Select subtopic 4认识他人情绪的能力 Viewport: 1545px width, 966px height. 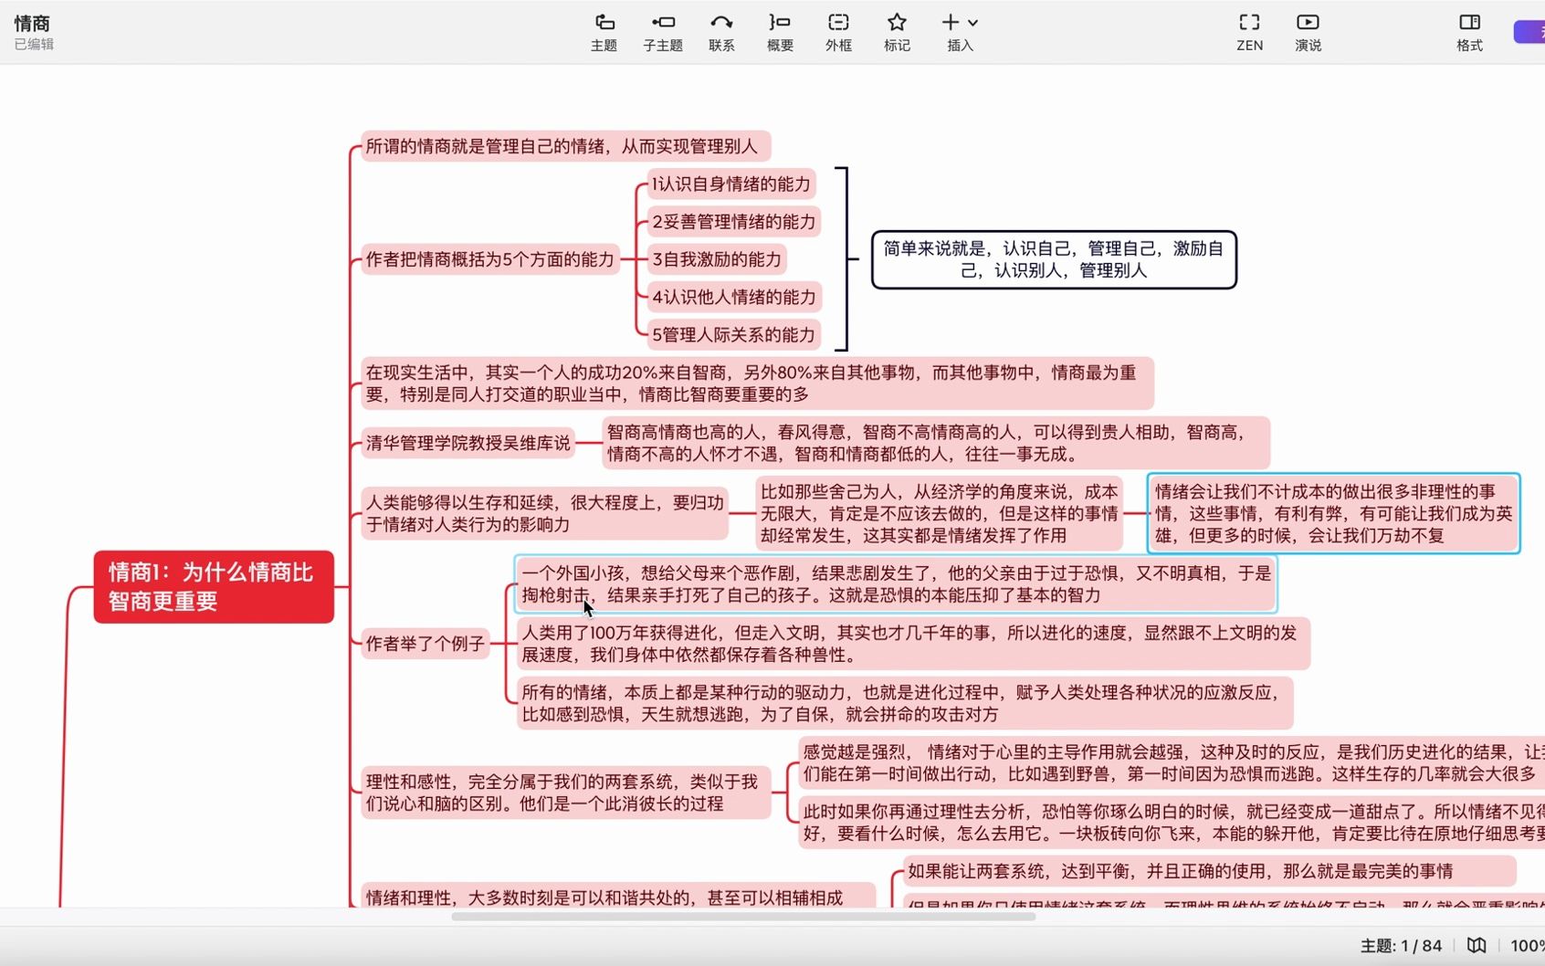tap(734, 297)
